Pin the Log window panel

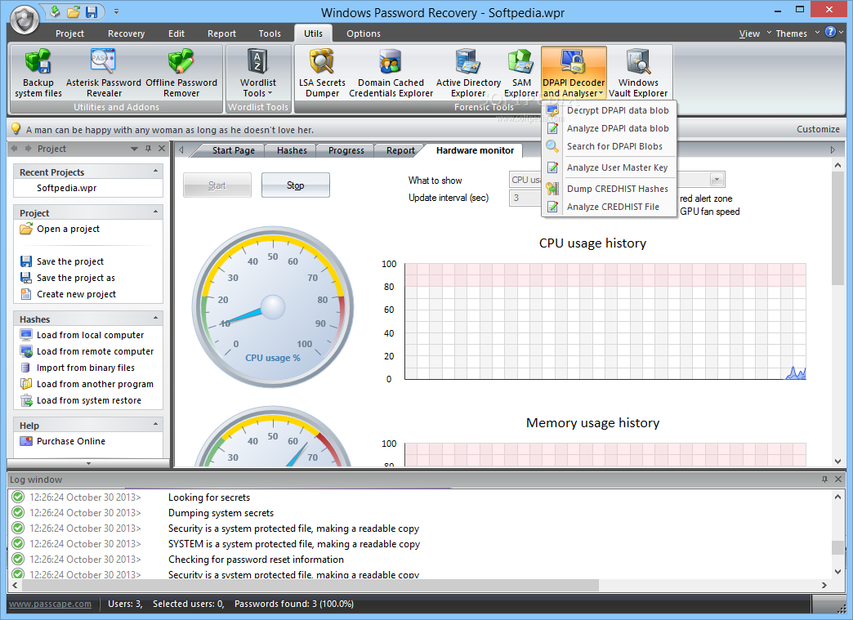click(x=824, y=479)
